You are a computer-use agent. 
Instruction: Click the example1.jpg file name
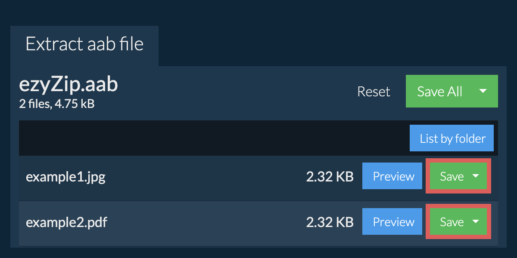[x=65, y=177]
